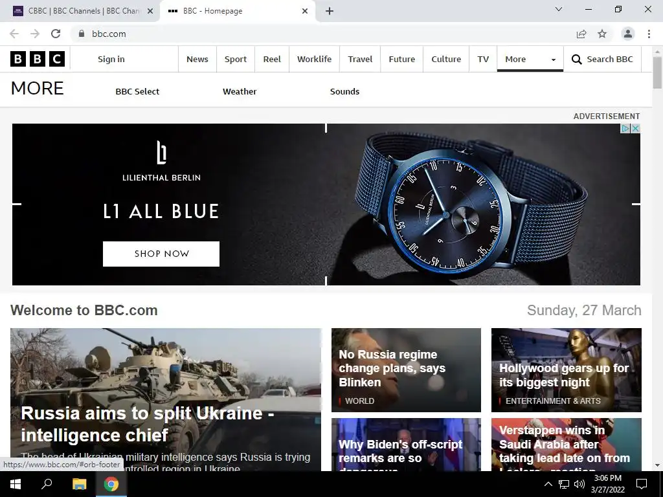Screen dimensions: 663x497
Task: View site info via lock icon
Action: 82,34
